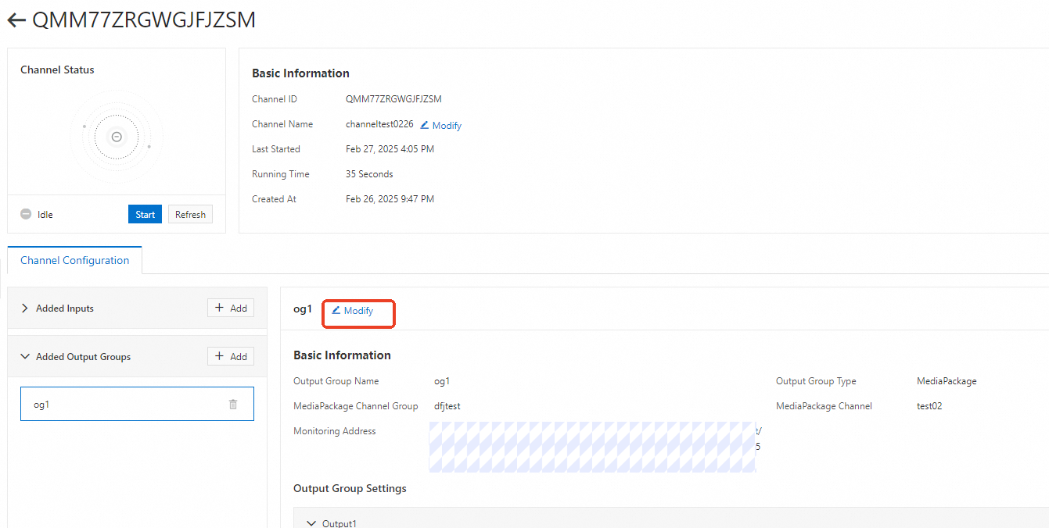Open the Channel Configuration tab
This screenshot has height=528, width=1049.
[x=74, y=260]
